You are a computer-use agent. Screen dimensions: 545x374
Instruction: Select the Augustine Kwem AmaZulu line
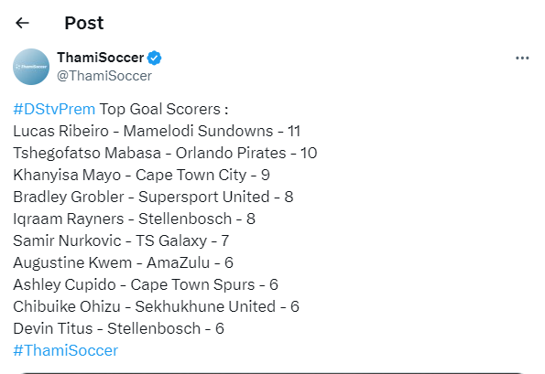123,262
